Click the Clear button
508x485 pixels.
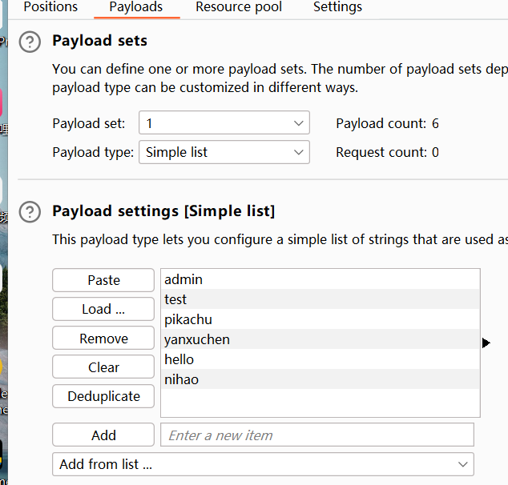tap(103, 367)
